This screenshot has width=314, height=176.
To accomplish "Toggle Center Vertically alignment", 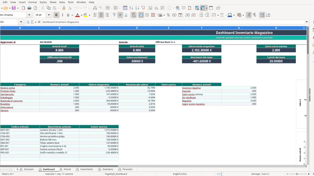I will (x=120, y=15).
